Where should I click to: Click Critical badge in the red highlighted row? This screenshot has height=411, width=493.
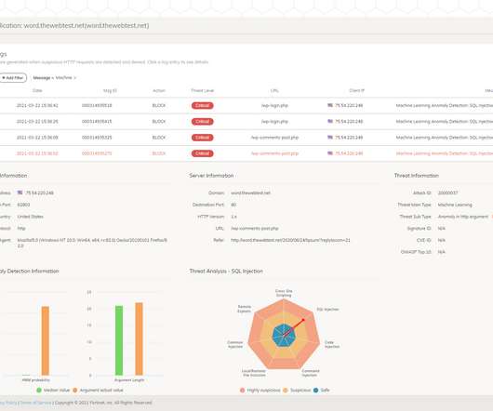202,153
